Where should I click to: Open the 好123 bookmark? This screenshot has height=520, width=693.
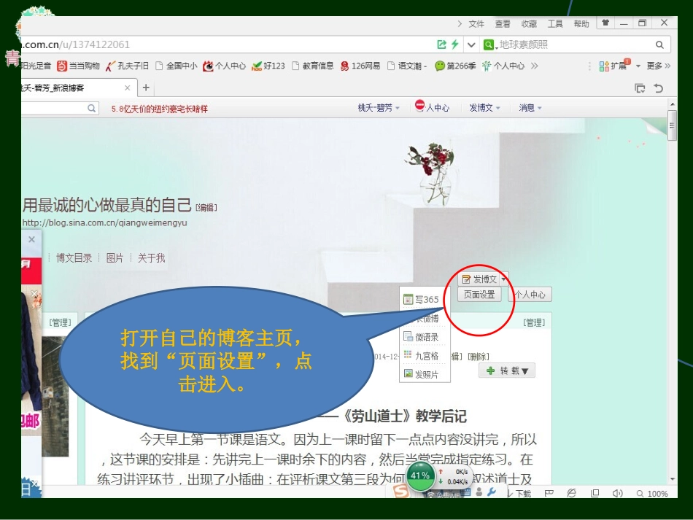[268, 66]
